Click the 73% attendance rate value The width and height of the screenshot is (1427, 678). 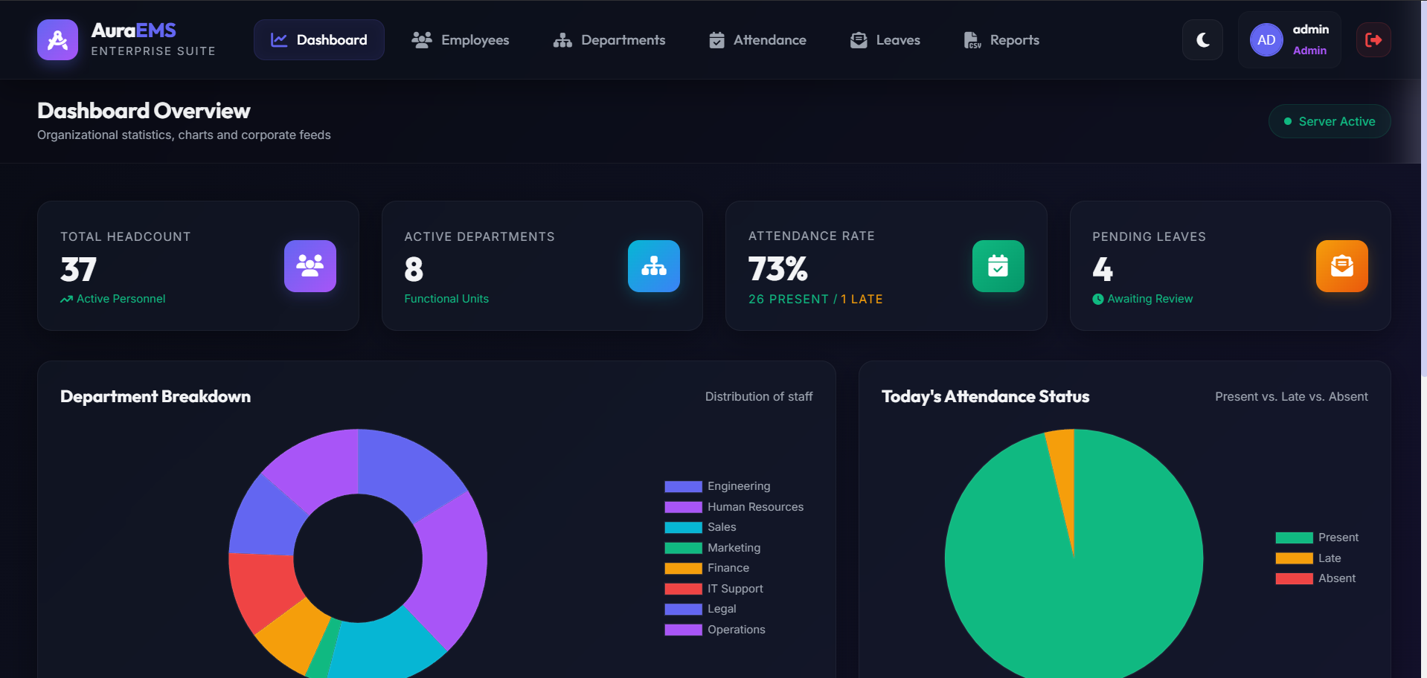pyautogui.click(x=777, y=268)
